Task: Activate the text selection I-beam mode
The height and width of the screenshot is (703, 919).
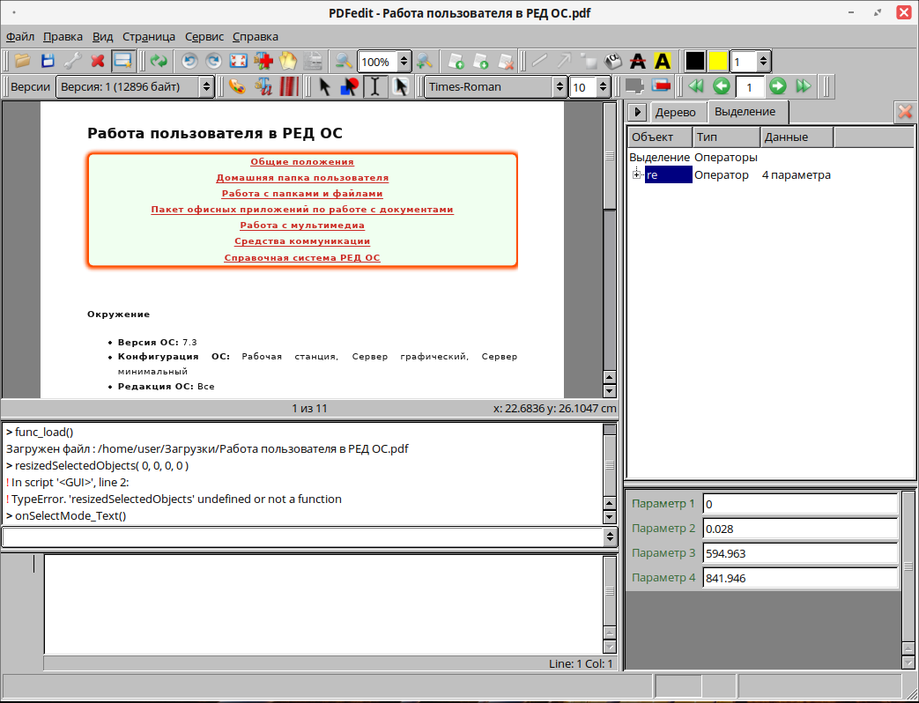Action: point(375,86)
